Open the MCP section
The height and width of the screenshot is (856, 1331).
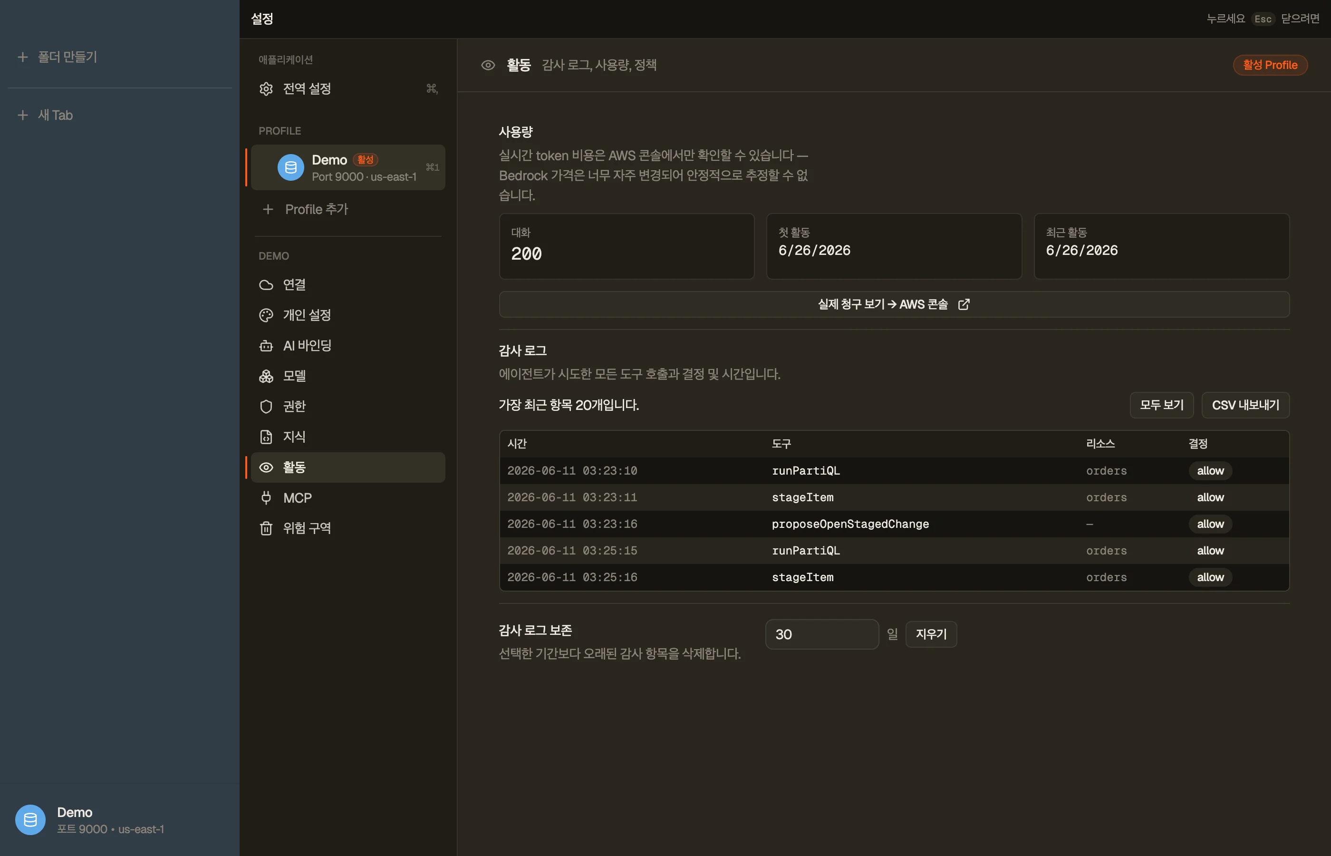[348, 497]
